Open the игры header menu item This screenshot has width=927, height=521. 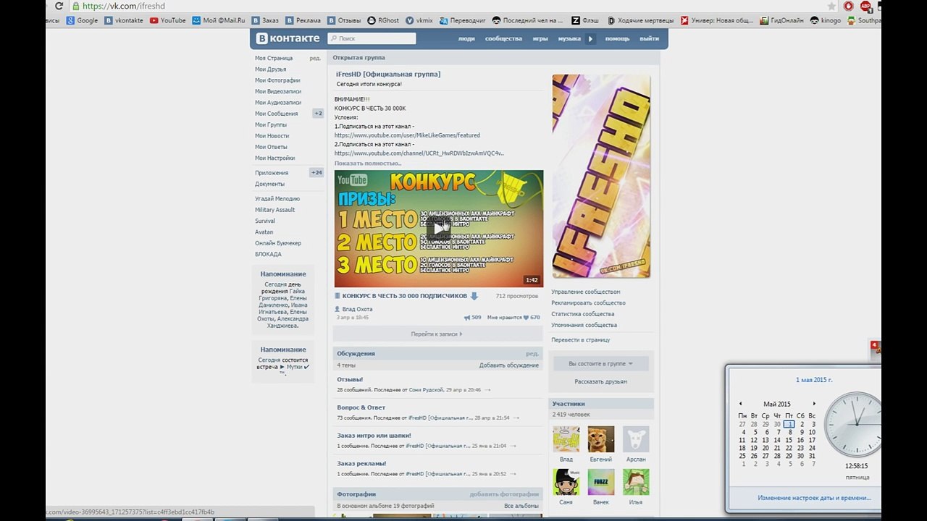(540, 38)
